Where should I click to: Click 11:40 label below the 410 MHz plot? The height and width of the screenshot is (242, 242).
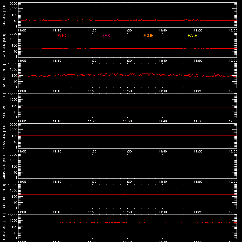click(163, 61)
